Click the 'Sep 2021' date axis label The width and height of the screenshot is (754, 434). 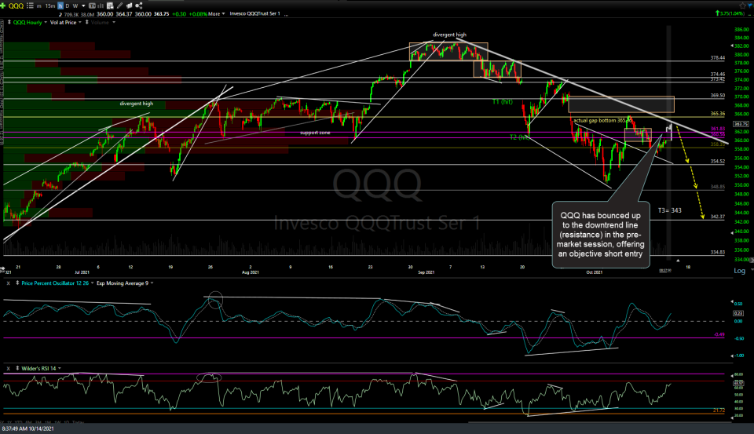(x=426, y=272)
